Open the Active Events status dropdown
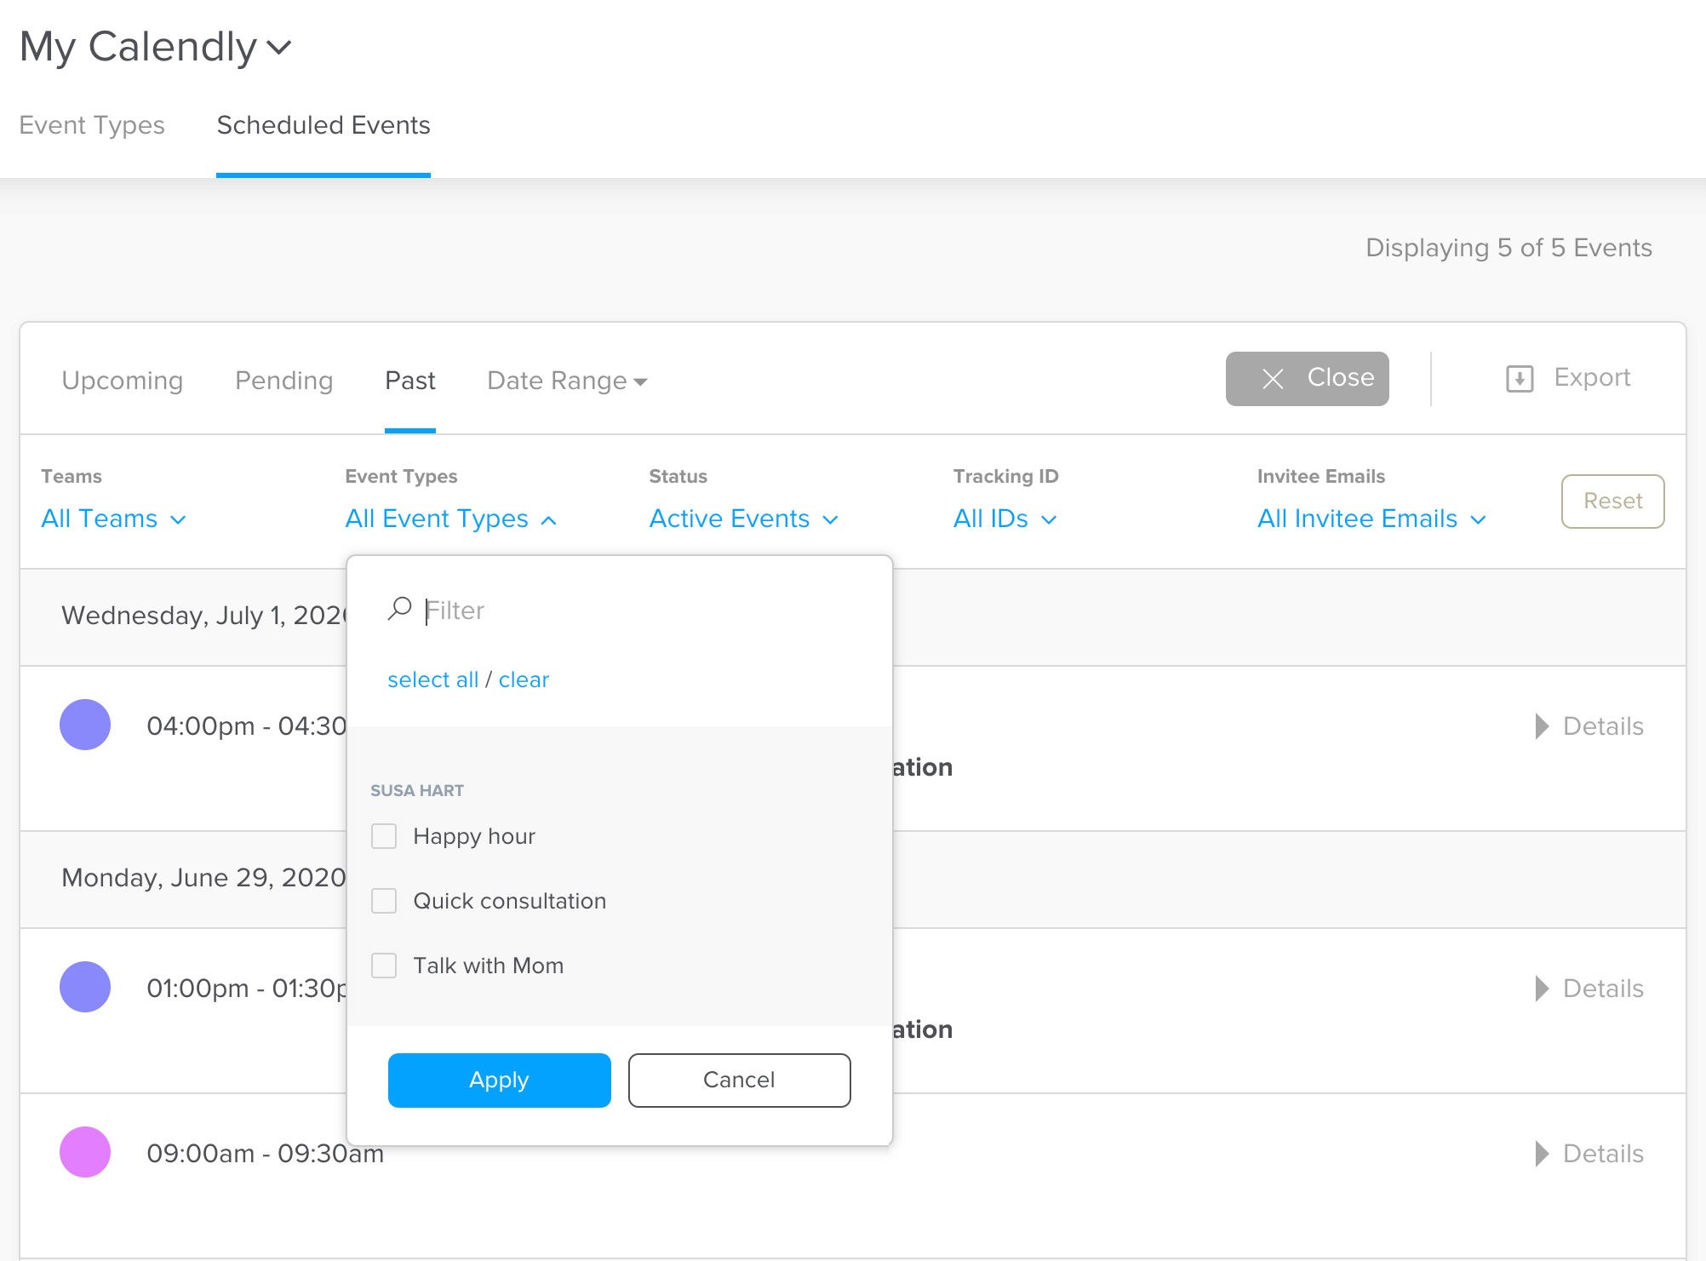This screenshot has height=1261, width=1706. (x=743, y=519)
